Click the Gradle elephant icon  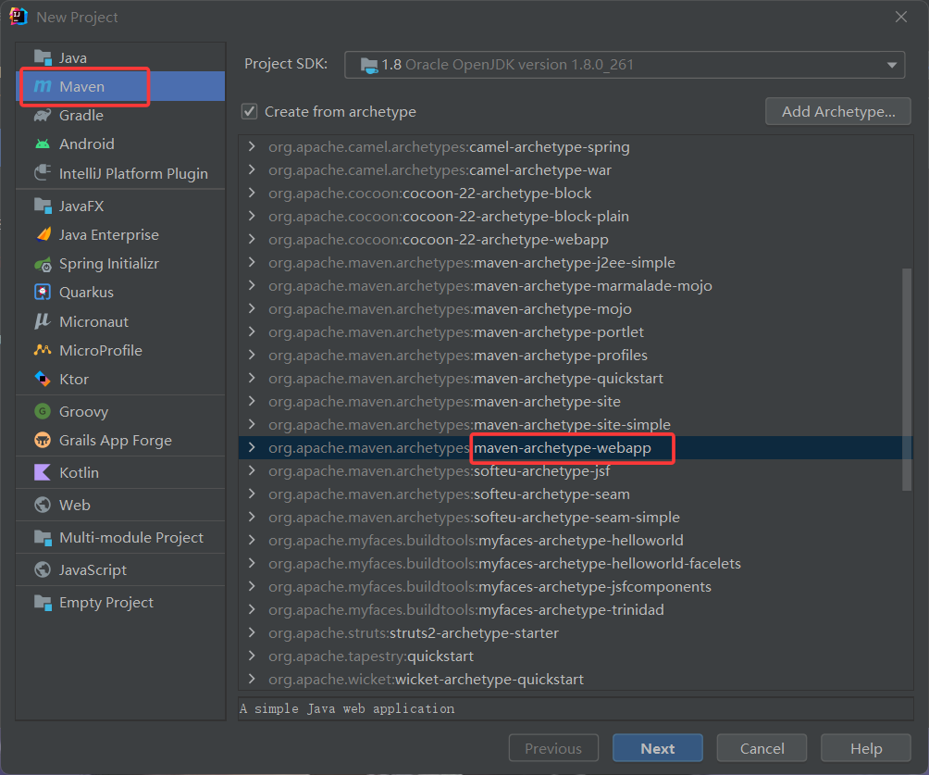43,115
